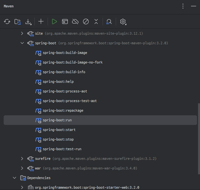Open Maven panel options kebab menu
The height and width of the screenshot is (190, 200).
pos(183,6)
